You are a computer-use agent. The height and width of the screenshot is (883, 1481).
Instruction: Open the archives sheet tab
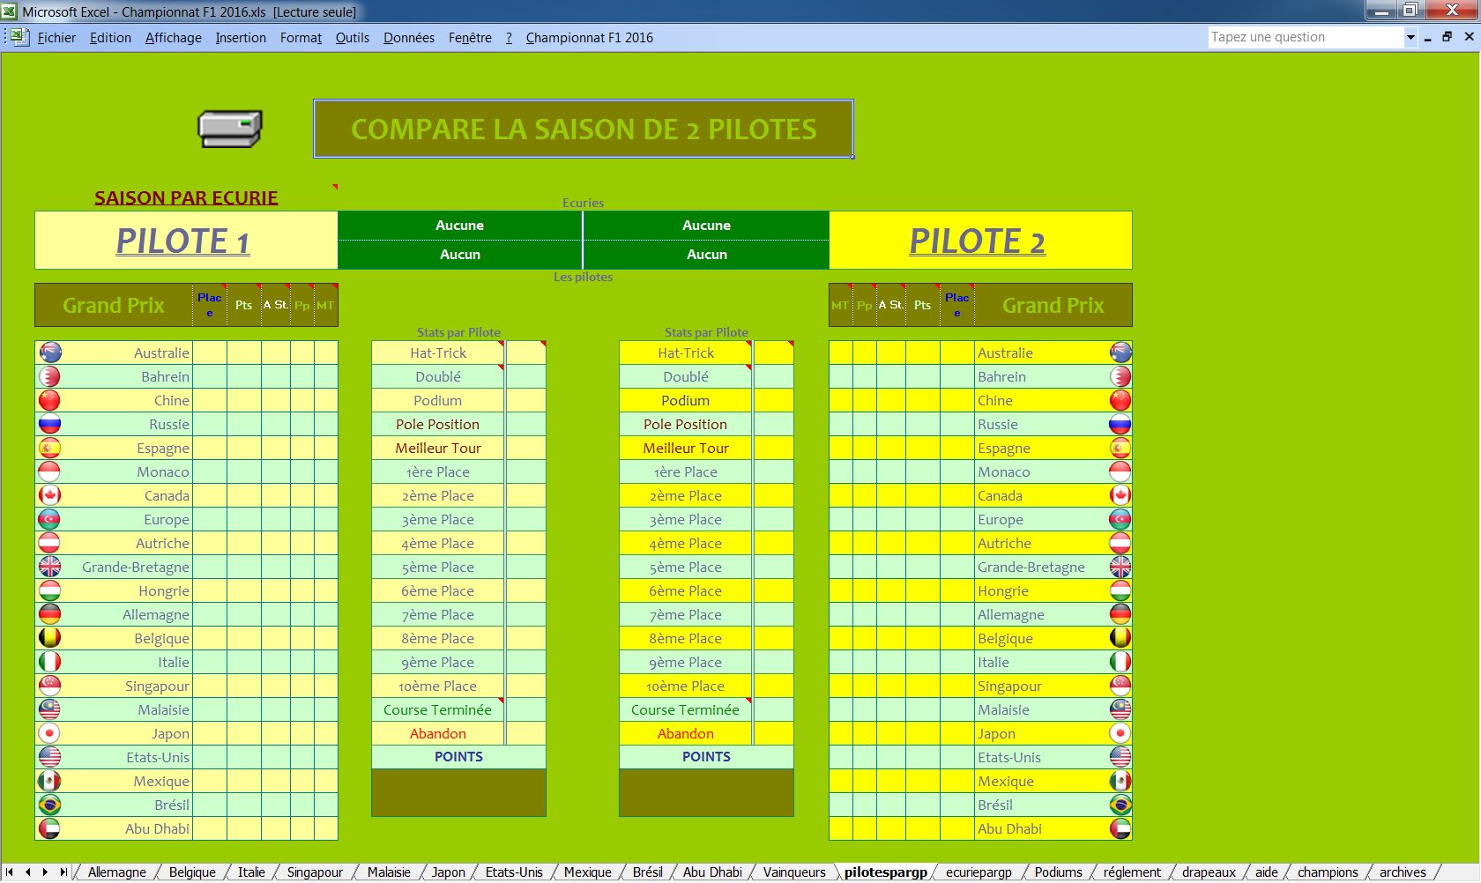point(1403,872)
